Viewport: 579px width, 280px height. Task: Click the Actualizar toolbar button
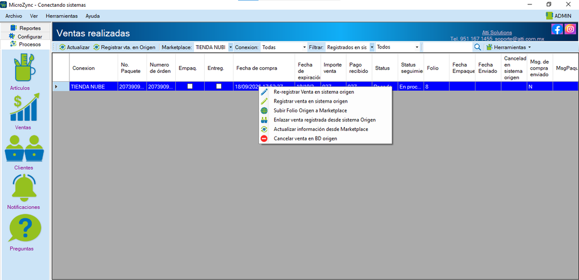pyautogui.click(x=74, y=47)
